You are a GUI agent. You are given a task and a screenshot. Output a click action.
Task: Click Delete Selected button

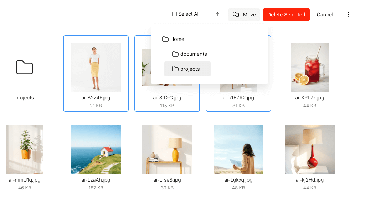[x=286, y=15]
